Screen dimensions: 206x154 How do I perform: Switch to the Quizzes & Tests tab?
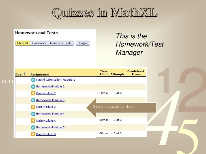pos(61,43)
